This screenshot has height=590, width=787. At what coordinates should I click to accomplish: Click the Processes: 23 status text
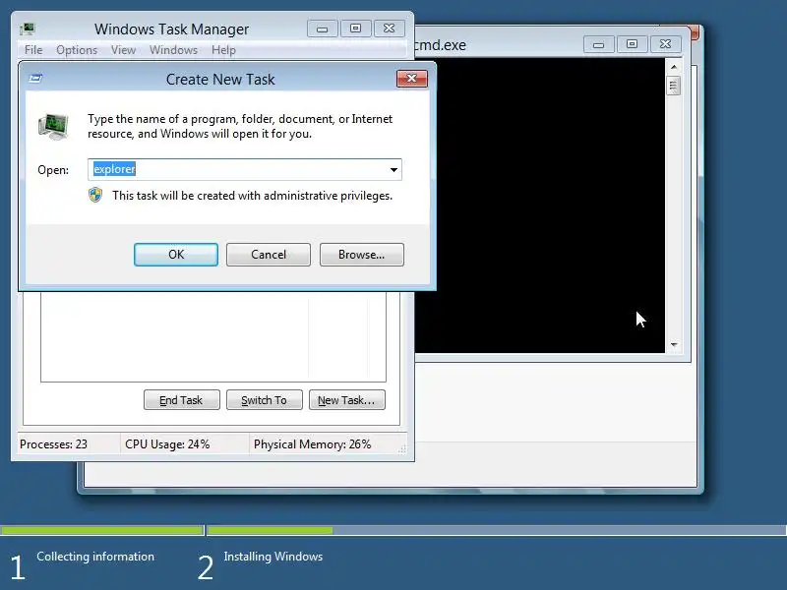click(54, 444)
